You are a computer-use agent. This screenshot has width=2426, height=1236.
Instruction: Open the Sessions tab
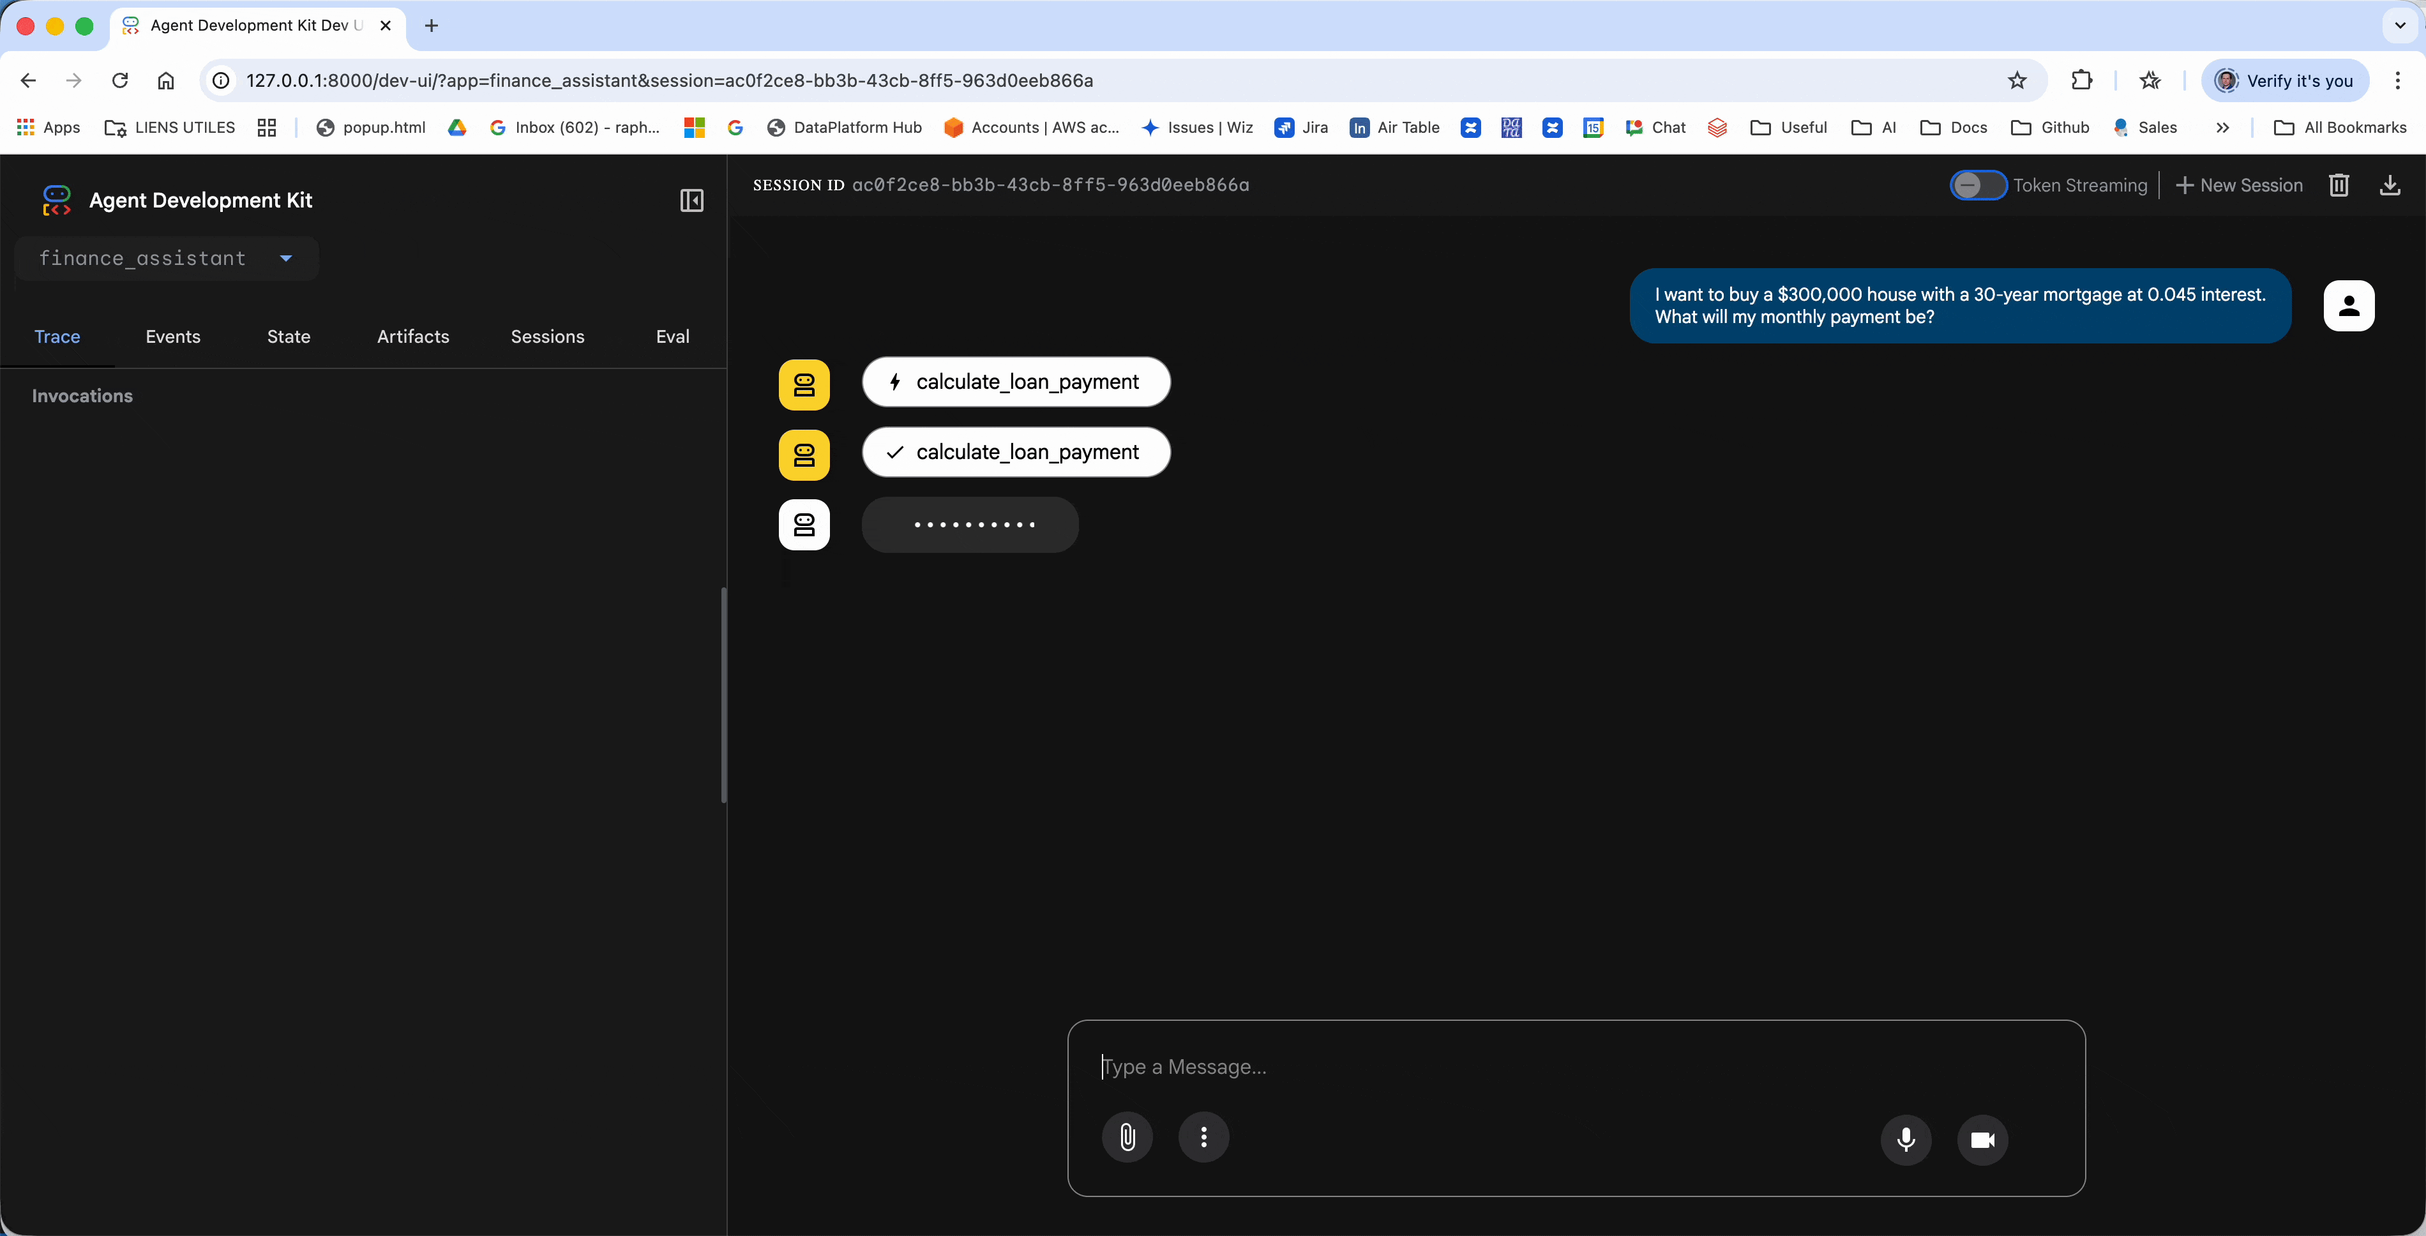(x=547, y=336)
